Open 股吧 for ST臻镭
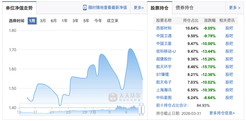The width and height of the screenshot is (246, 121). (229, 74)
